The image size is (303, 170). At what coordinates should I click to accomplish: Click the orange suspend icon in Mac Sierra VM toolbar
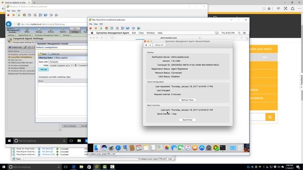click(x=96, y=28)
